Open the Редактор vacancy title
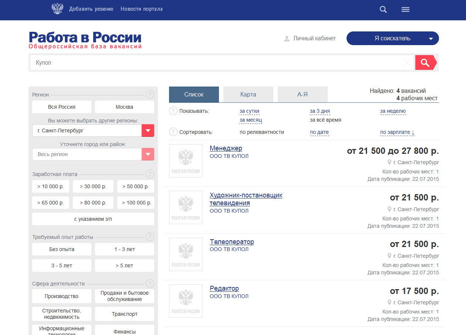 (x=224, y=288)
